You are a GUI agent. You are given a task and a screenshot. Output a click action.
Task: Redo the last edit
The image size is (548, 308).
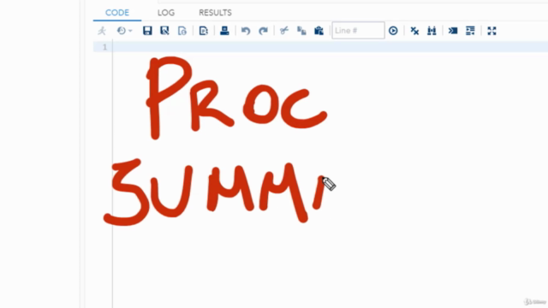[263, 31]
